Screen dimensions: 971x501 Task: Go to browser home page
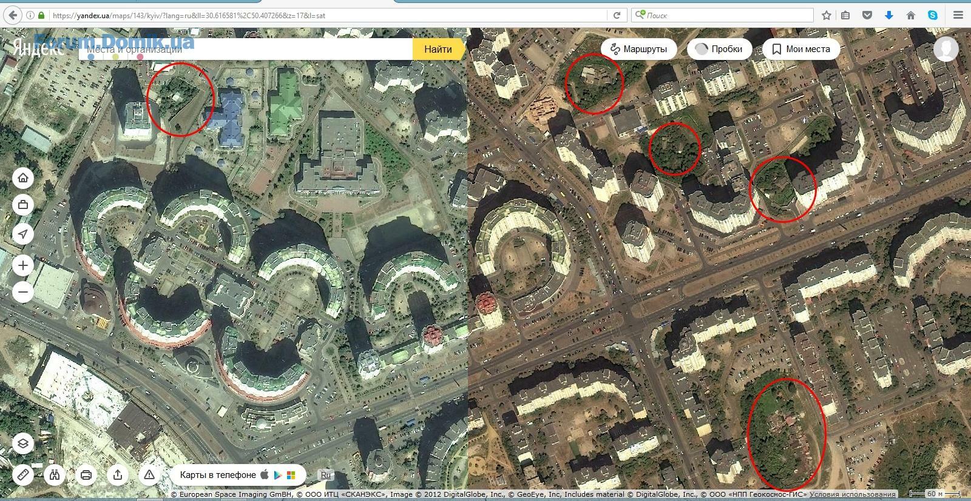tap(910, 15)
